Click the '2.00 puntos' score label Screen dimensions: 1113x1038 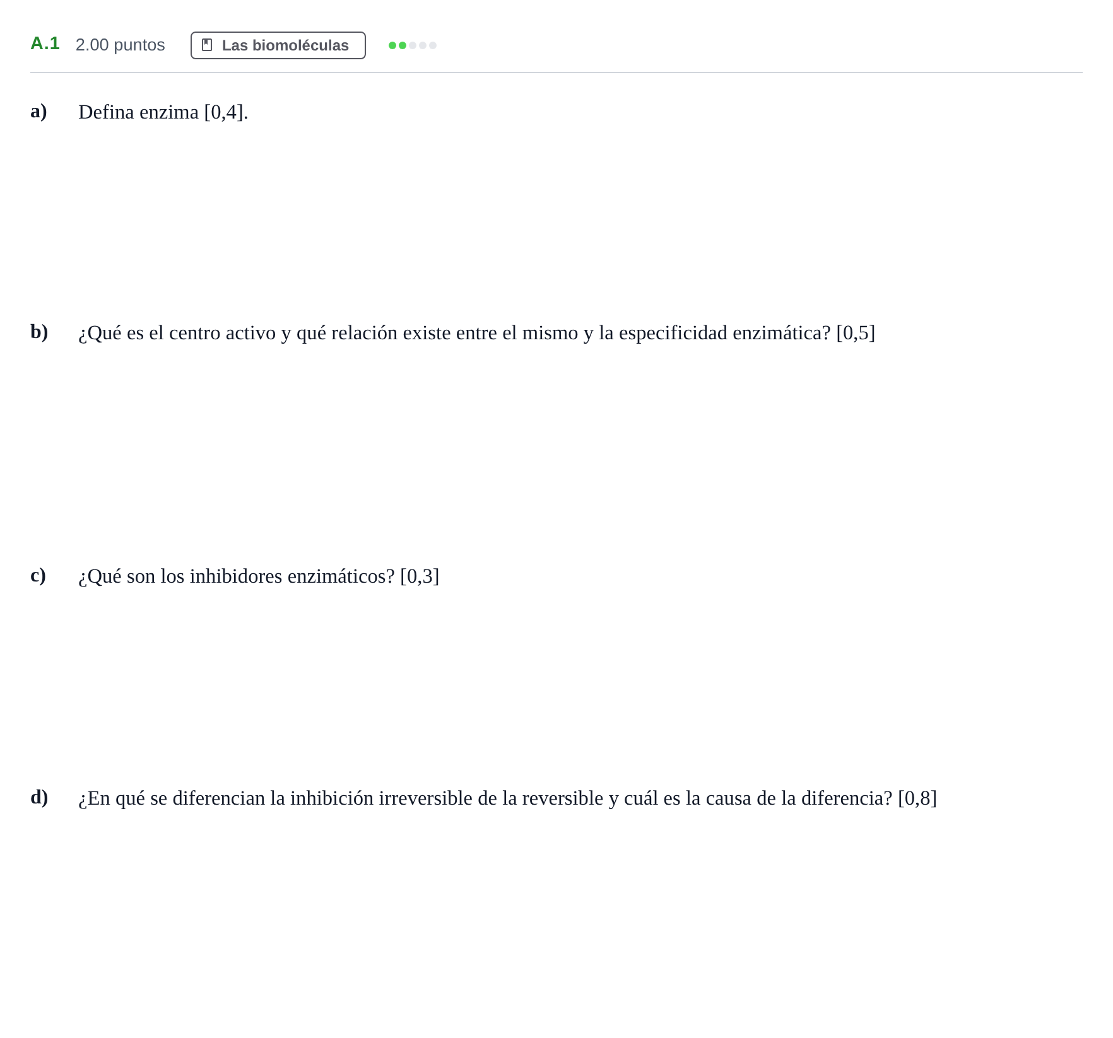(x=121, y=45)
